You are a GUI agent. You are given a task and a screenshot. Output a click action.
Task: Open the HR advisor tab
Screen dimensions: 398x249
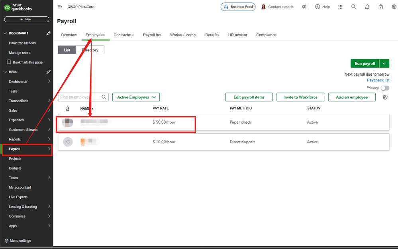(x=237, y=35)
